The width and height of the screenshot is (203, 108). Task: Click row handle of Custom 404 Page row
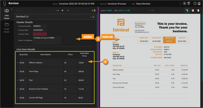(x=18, y=98)
